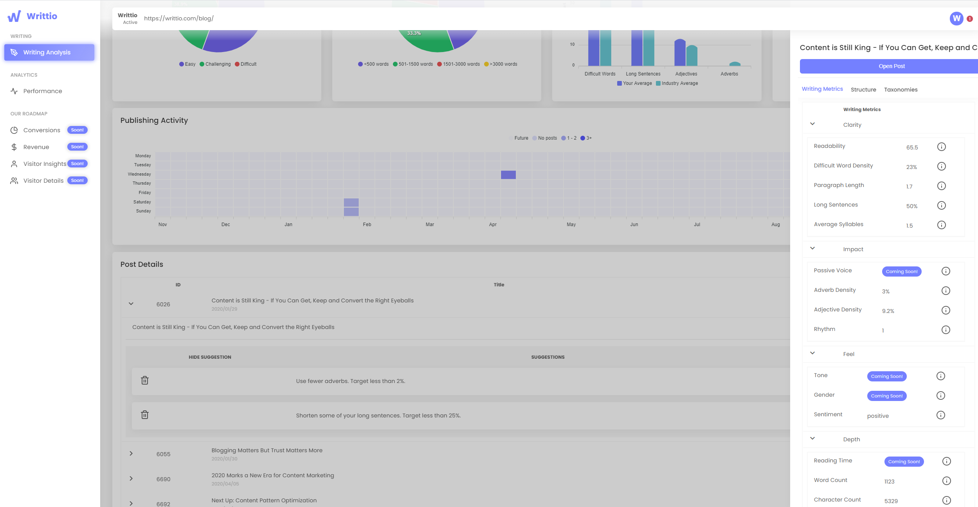Show info for Character Count

pyautogui.click(x=947, y=500)
